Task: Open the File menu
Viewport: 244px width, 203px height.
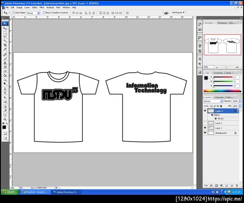Action: [x=7, y=7]
